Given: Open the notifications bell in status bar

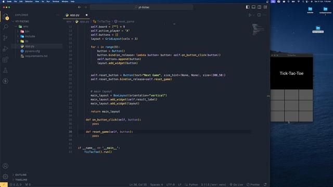Looking at the screenshot, I should pyautogui.click(x=265, y=185).
